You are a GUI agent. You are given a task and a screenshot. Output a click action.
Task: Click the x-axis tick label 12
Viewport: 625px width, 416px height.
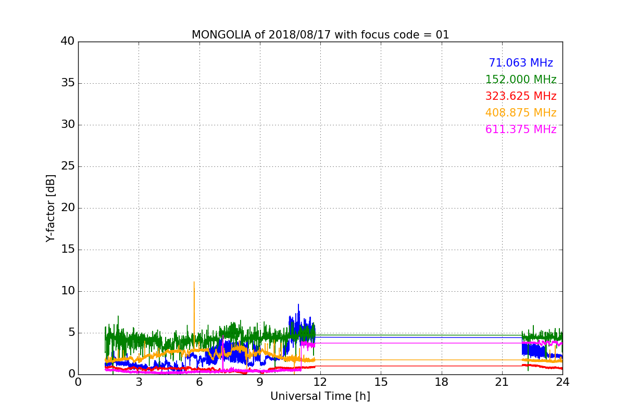[320, 382]
